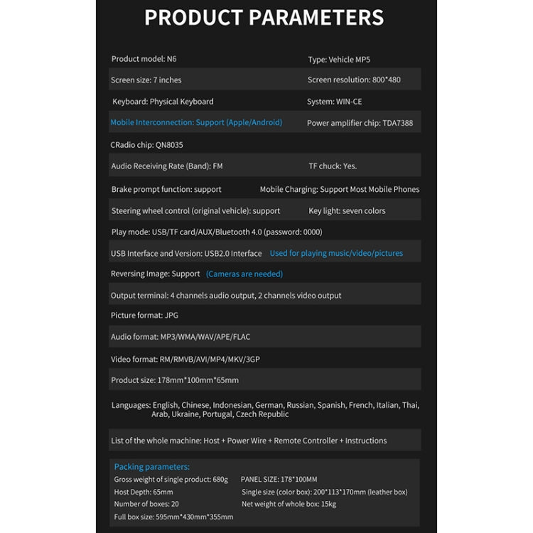This screenshot has width=533, height=533.
Task: Click the 'Full box size: 595mm*430mm*355mm' text
Action: [173, 517]
